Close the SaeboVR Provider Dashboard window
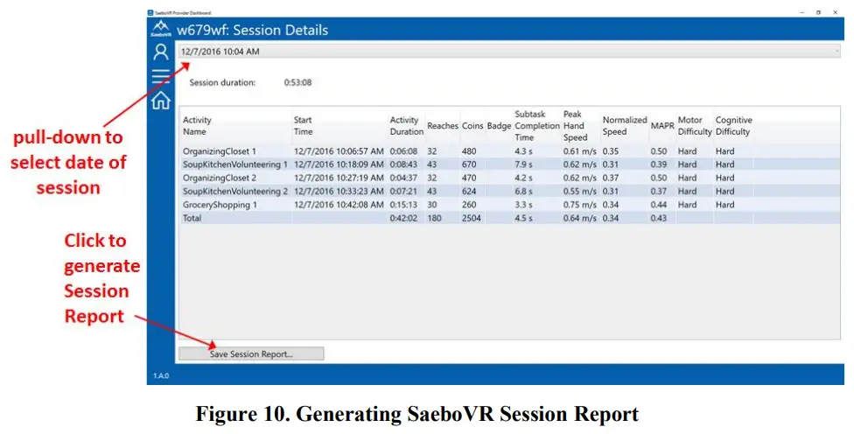 coord(835,12)
